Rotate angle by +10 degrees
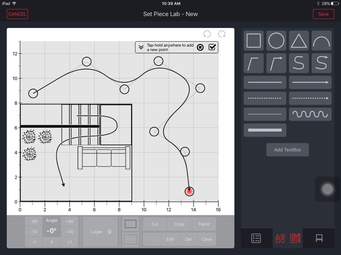This screenshot has height=255, width=341. pyautogui.click(x=69, y=232)
